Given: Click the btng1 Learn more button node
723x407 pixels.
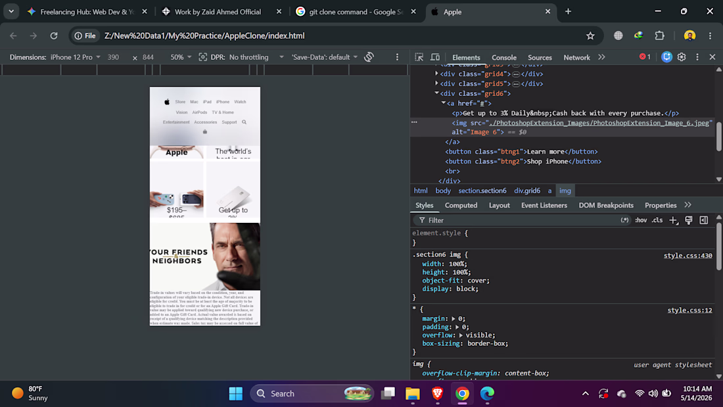Looking at the screenshot, I should pyautogui.click(x=521, y=152).
